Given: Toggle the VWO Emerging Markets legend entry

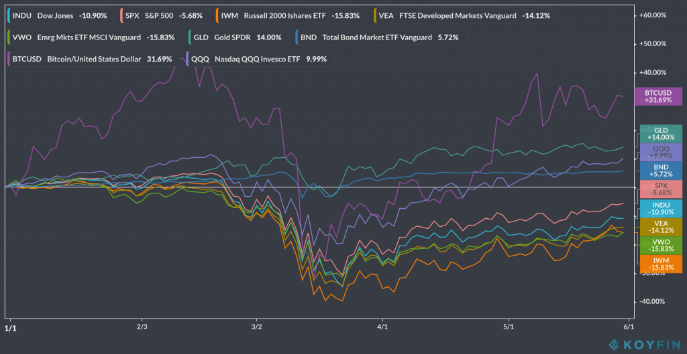Looking at the screenshot, I should pyautogui.click(x=94, y=37).
